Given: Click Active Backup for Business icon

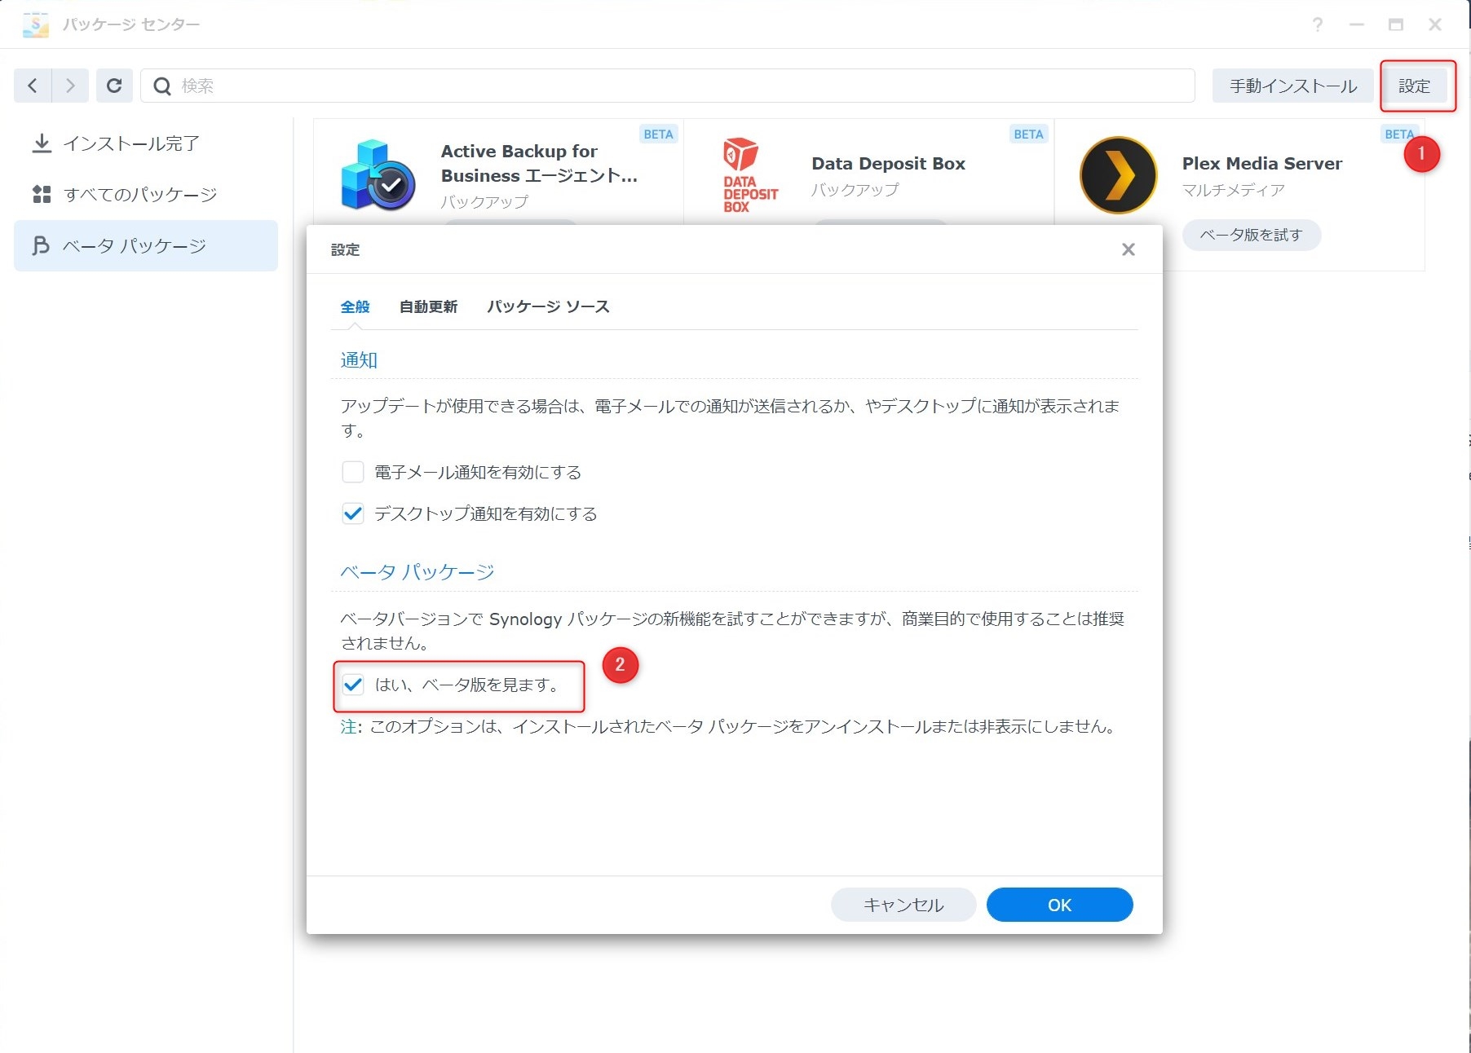Looking at the screenshot, I should point(378,175).
